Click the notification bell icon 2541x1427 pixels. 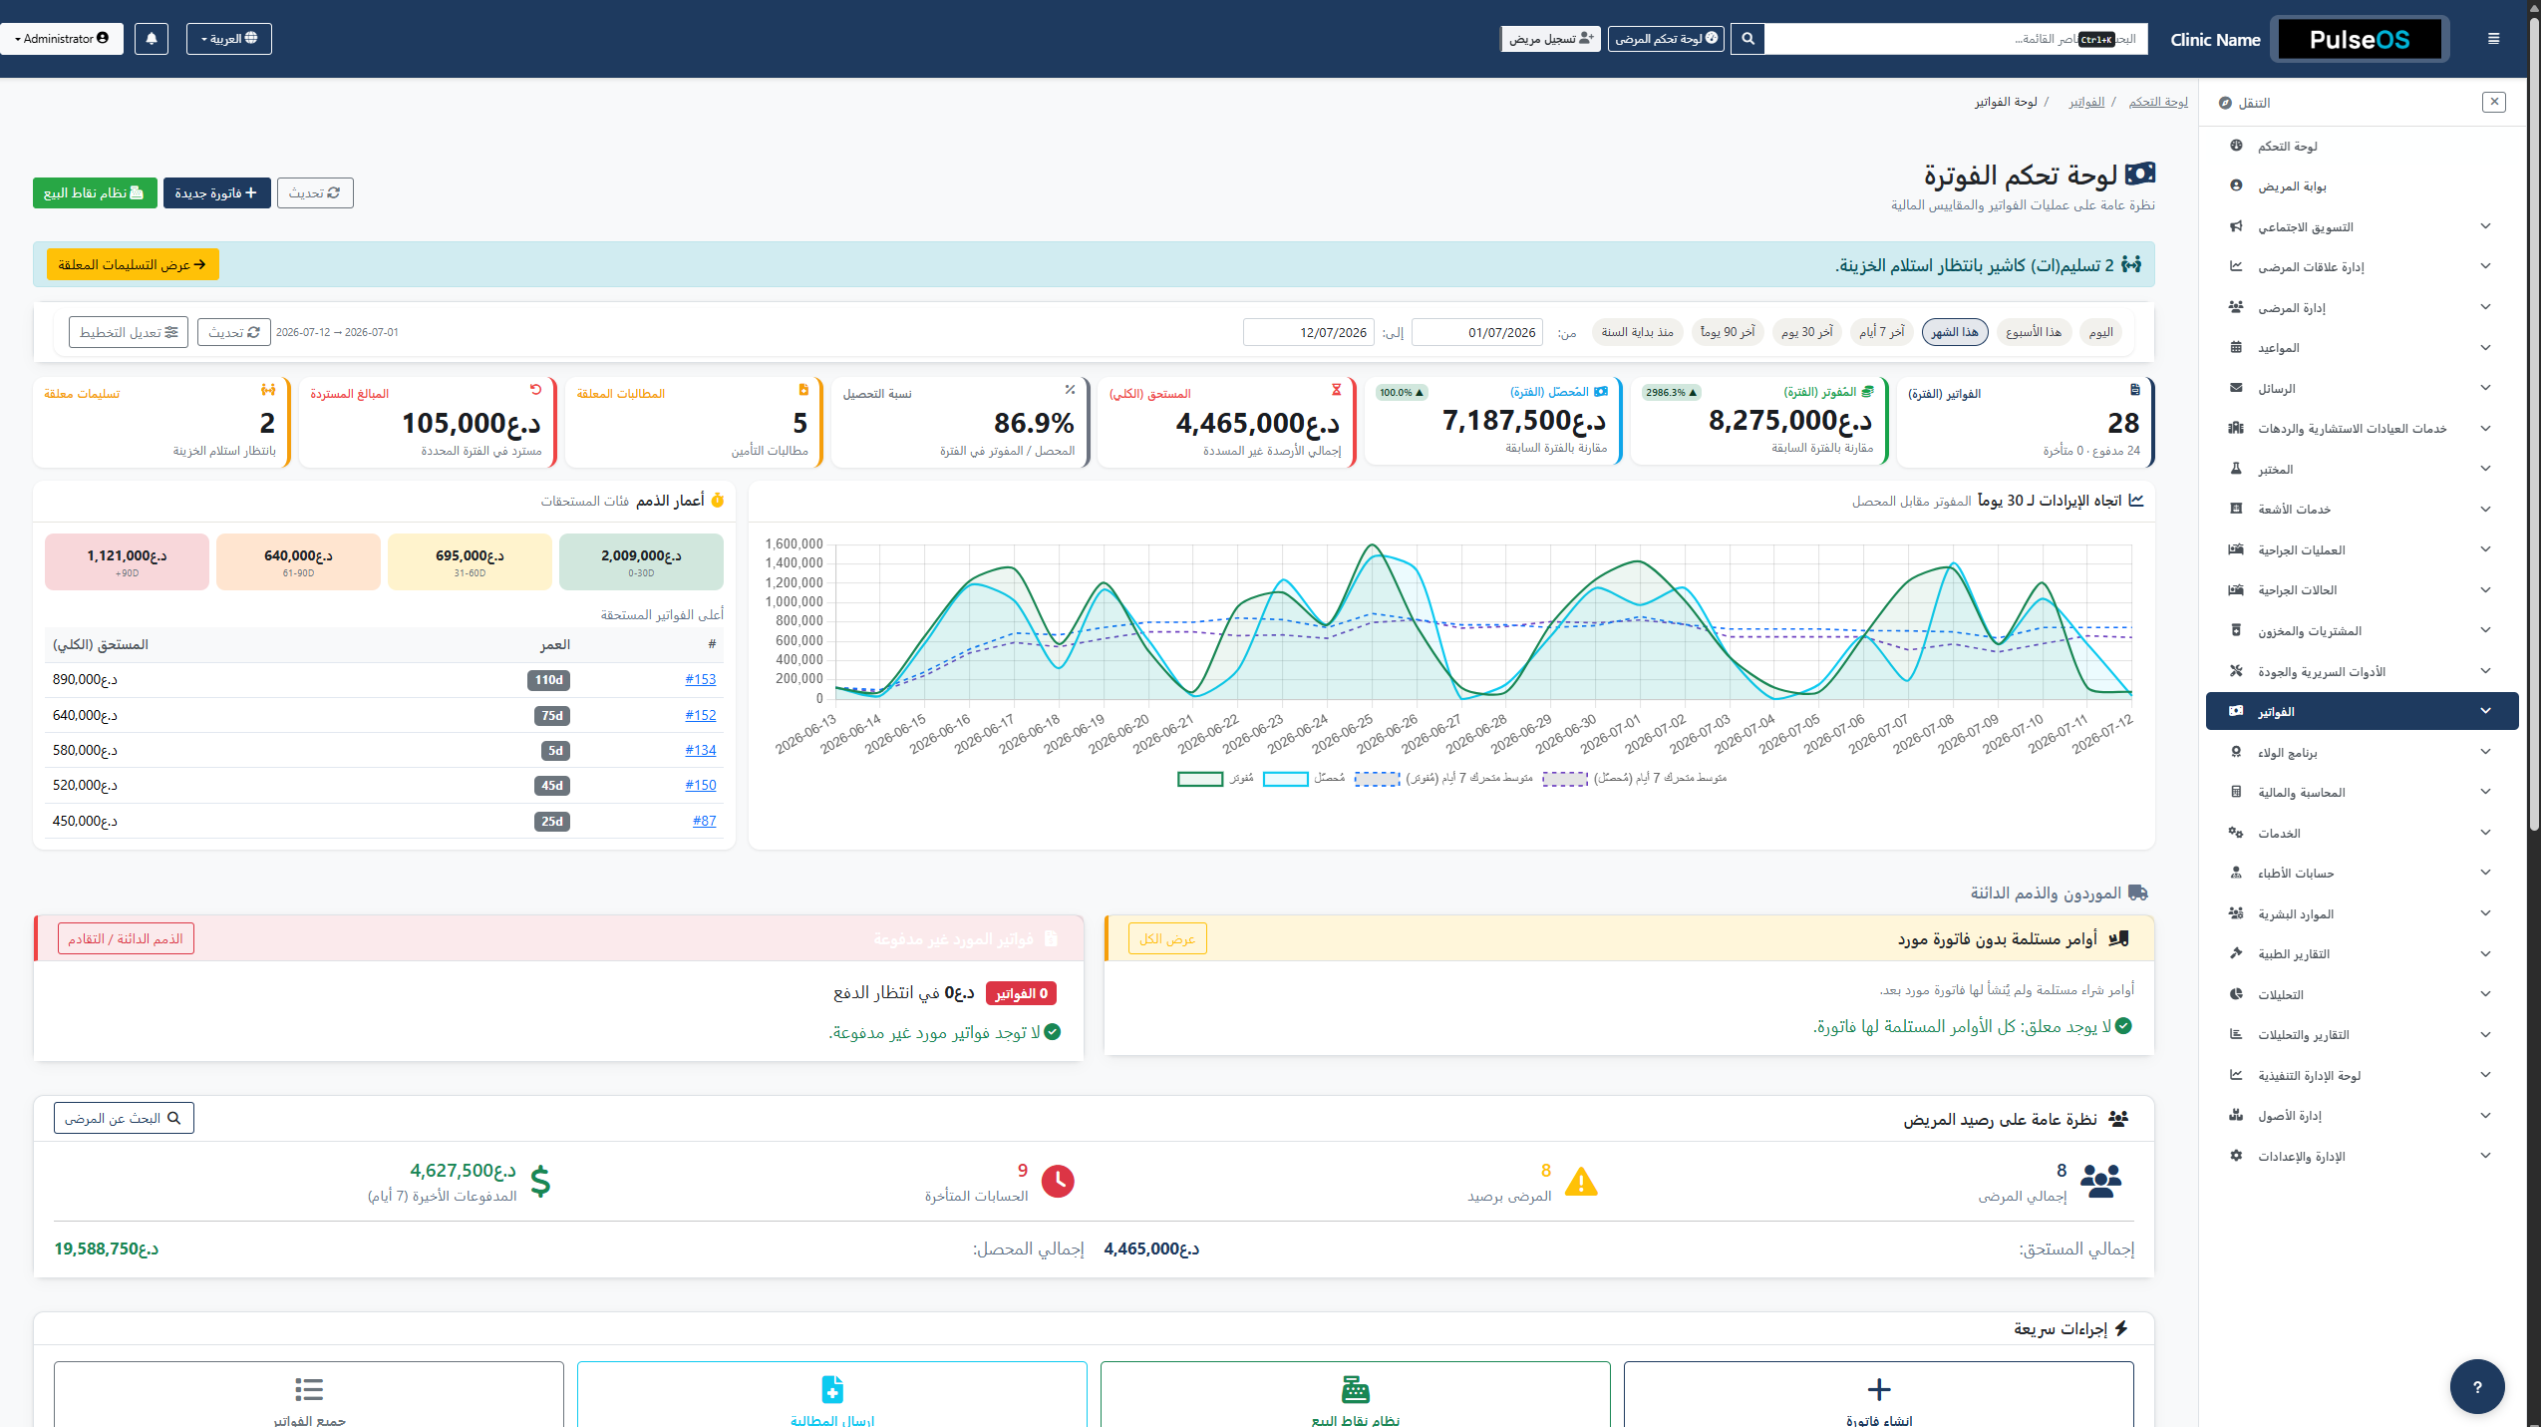point(152,39)
